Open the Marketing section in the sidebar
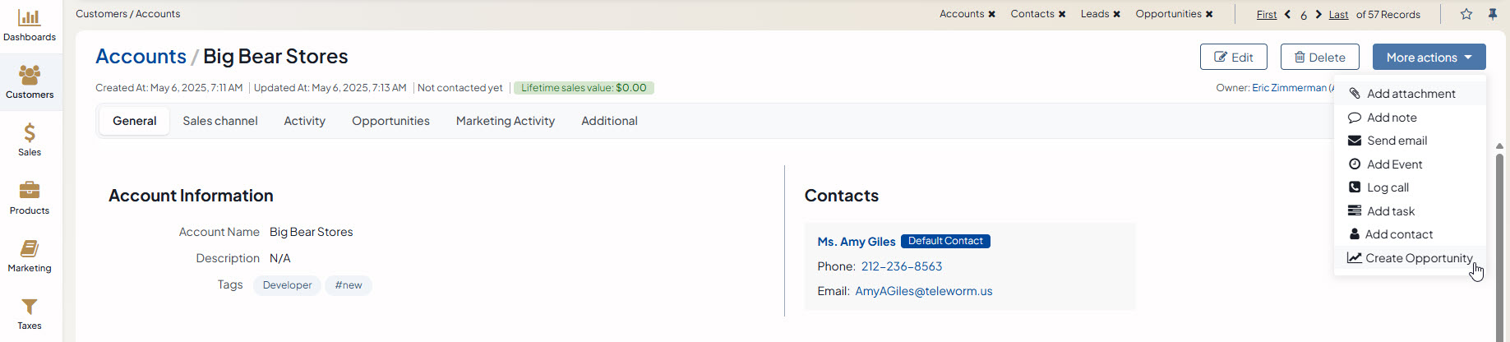Screen dimensions: 1510x342 (x=30, y=255)
